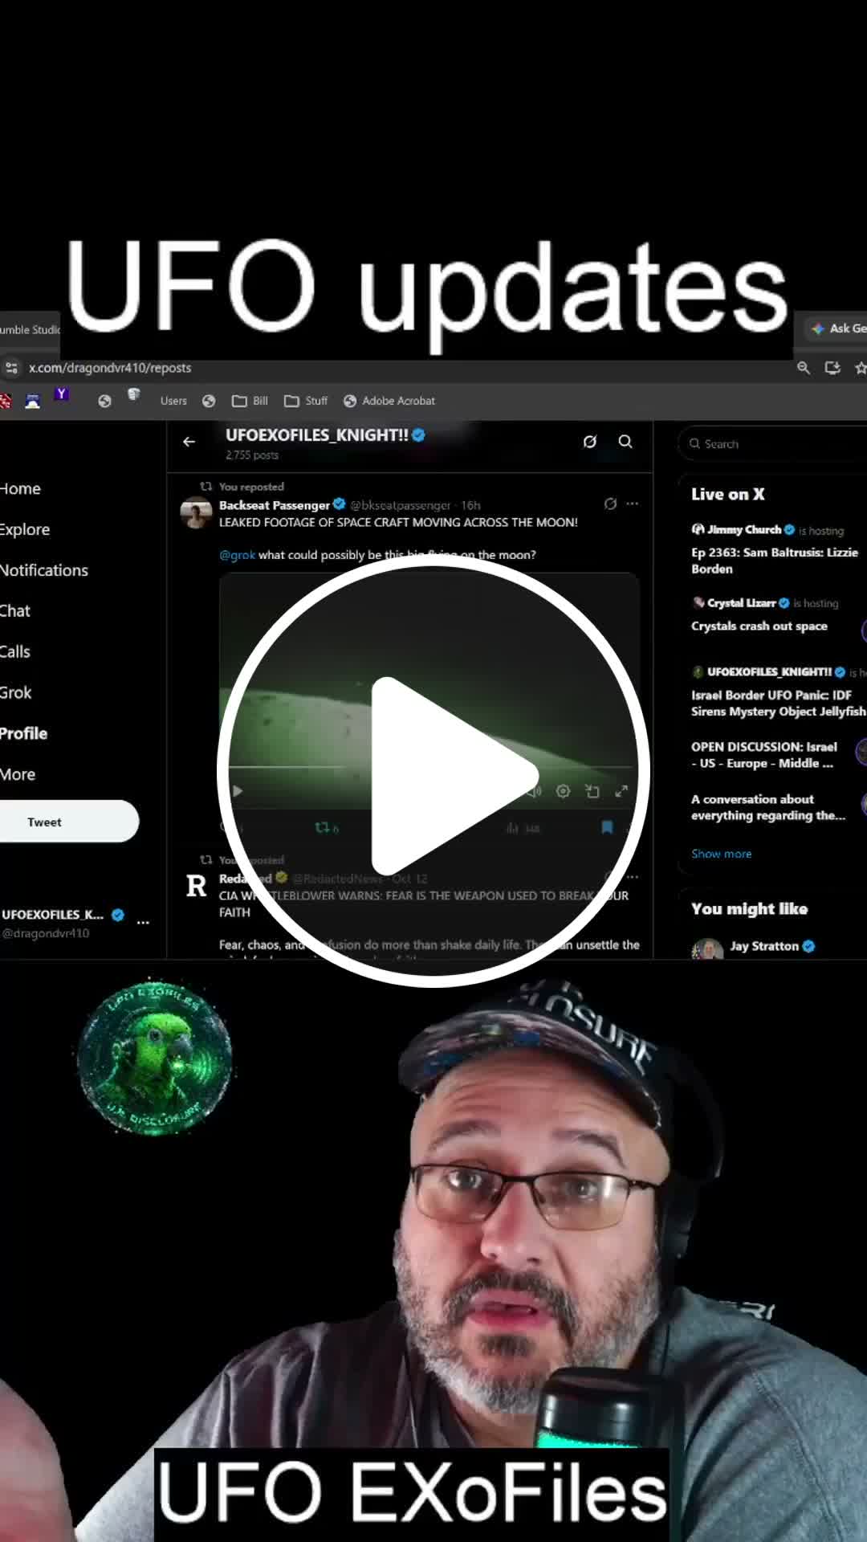Play the moon video using its small play control
This screenshot has height=1542, width=867.
coord(238,791)
